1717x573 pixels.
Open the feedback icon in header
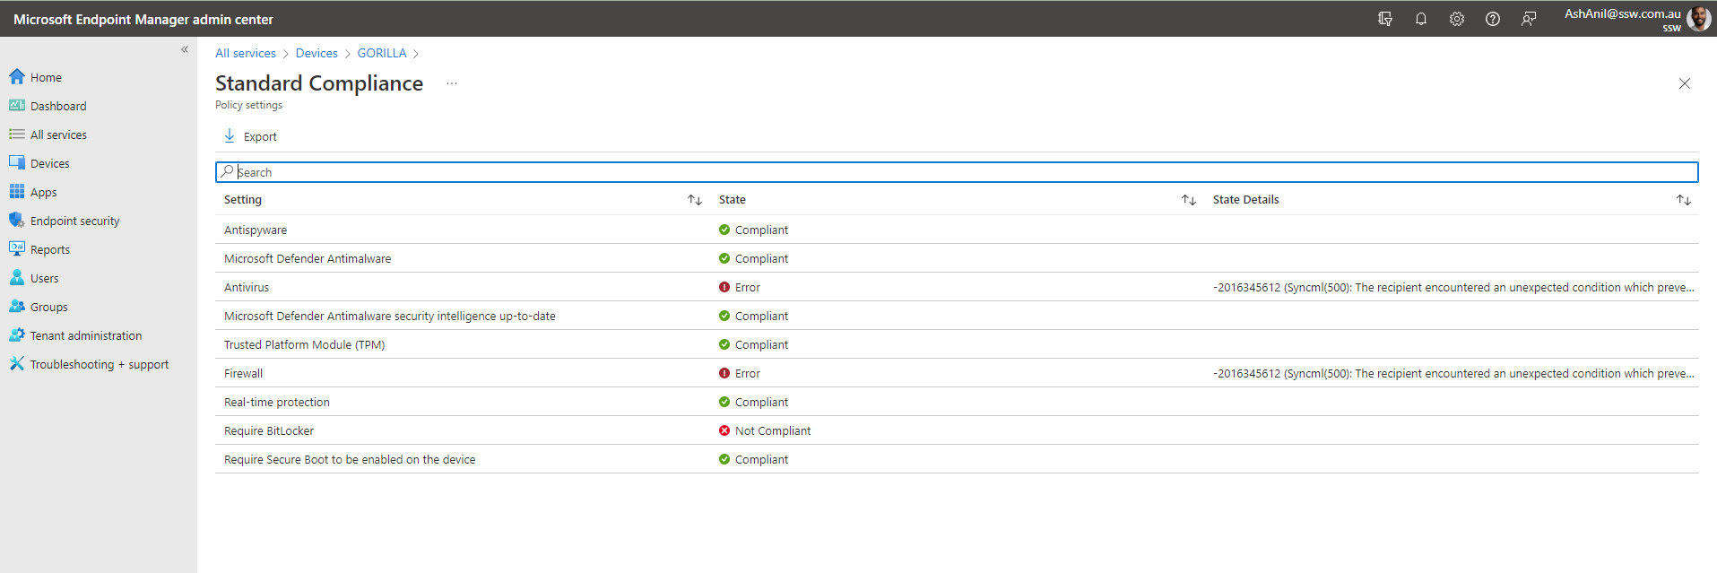1529,19
